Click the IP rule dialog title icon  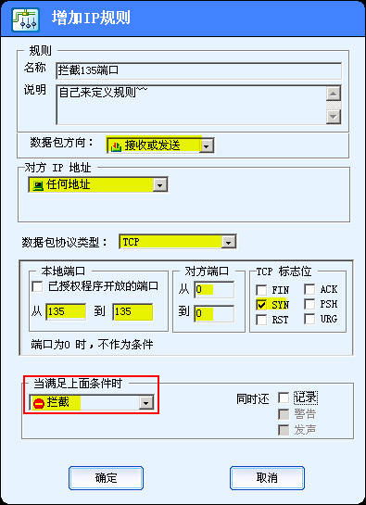[x=25, y=20]
